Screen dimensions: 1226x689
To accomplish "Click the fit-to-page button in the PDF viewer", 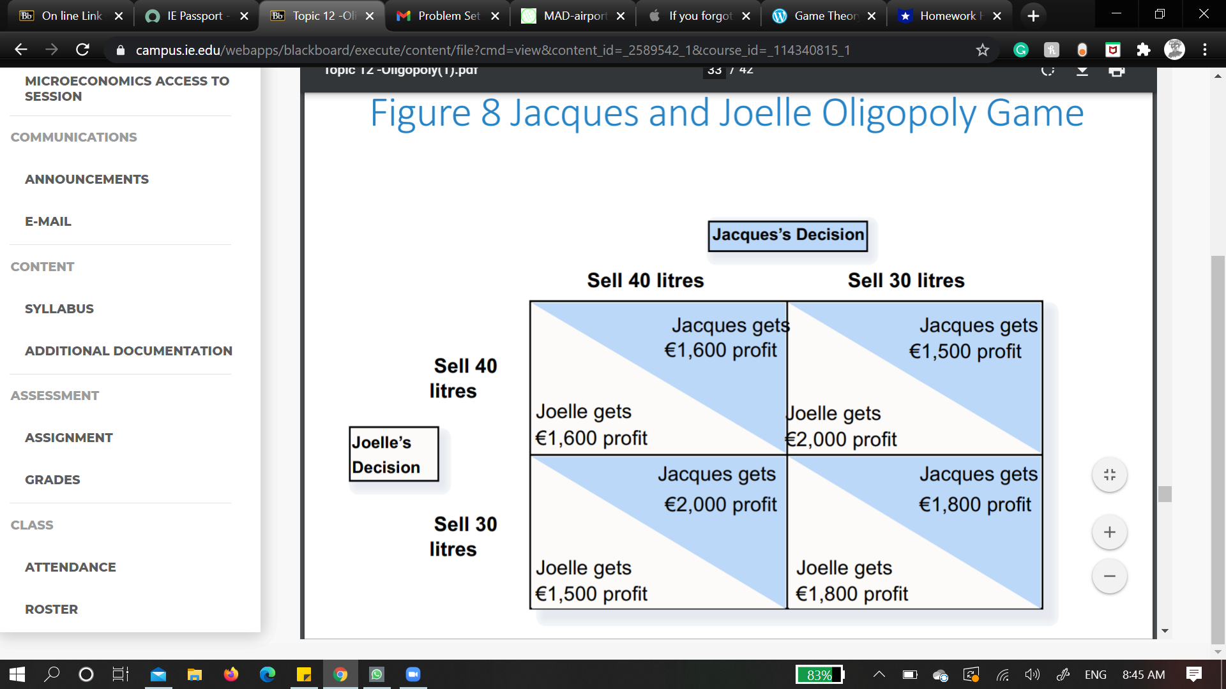I will click(1109, 475).
